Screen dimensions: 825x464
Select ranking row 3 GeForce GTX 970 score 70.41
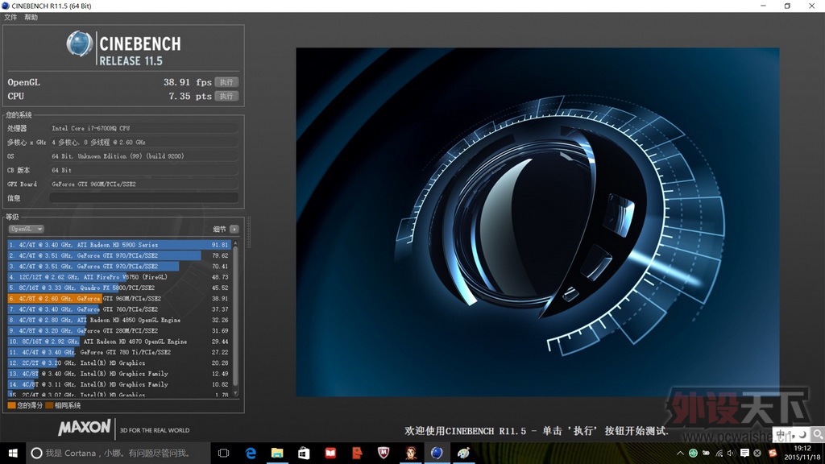click(119, 266)
